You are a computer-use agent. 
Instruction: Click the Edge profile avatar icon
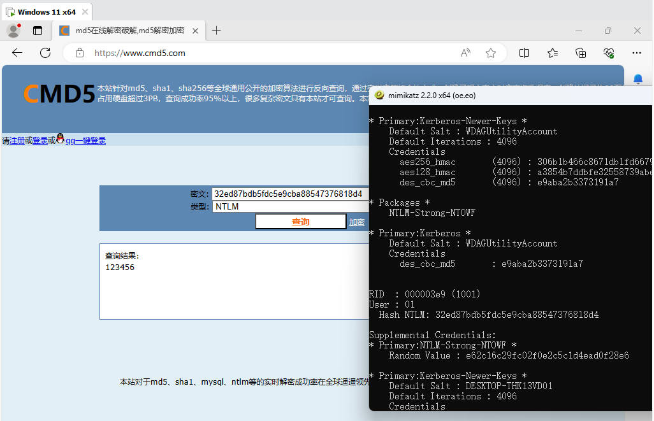pyautogui.click(x=14, y=31)
